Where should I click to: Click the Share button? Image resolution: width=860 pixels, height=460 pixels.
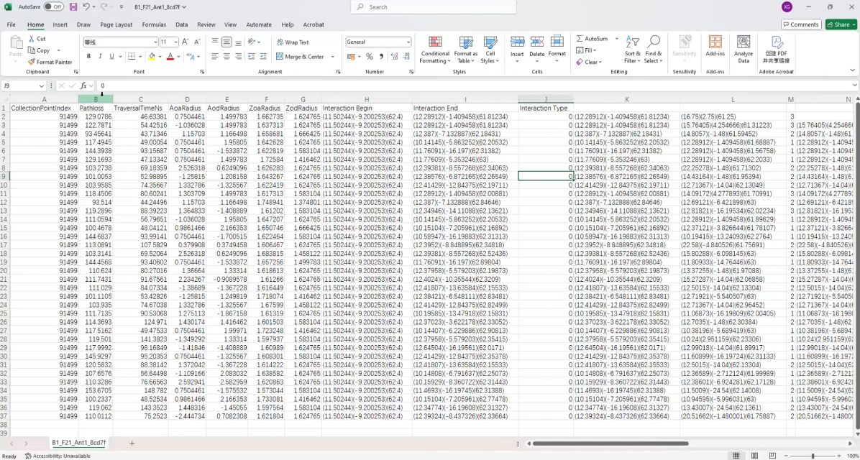(x=841, y=24)
